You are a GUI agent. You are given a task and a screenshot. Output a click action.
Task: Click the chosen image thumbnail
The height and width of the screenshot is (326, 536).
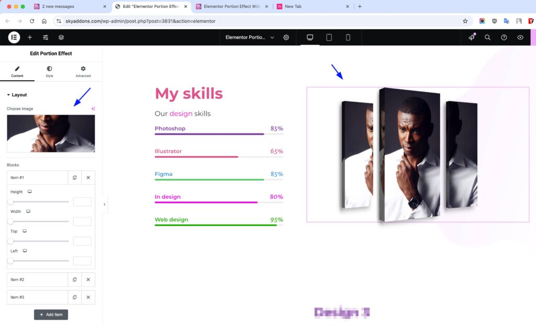(51, 133)
